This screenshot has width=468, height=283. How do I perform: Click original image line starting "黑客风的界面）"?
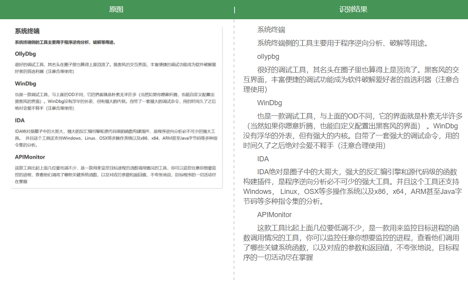click(115, 101)
